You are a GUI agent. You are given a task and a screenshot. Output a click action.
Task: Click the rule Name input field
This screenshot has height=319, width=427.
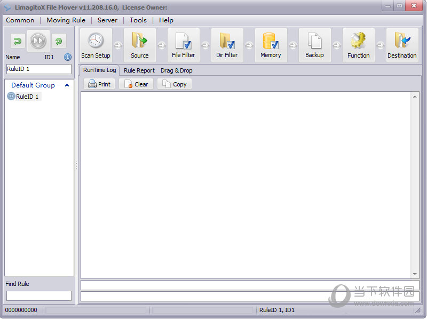click(x=38, y=69)
